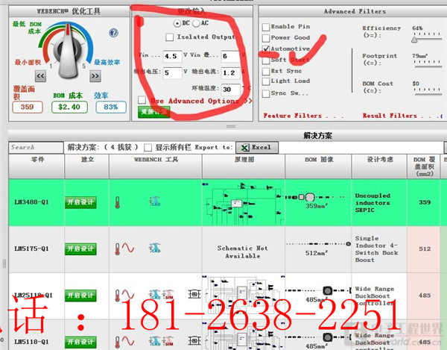Click the ambient temperature field 30
447x350 pixels.
coord(231,90)
